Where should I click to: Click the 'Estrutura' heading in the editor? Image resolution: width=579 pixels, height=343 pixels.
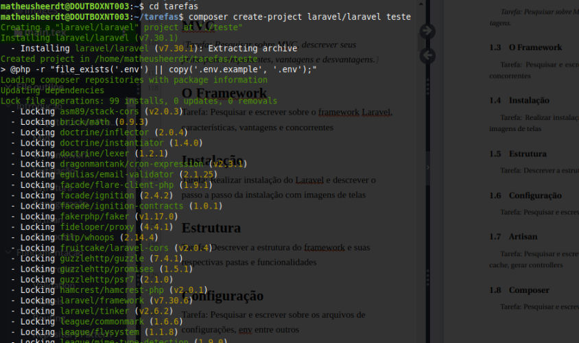[211, 228]
